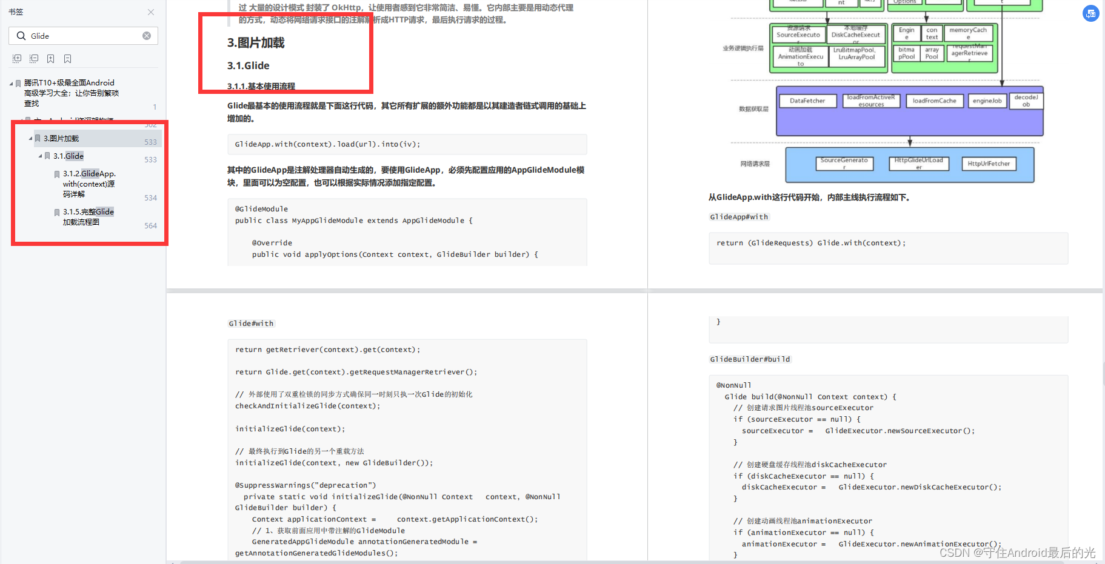Click the 书签 panel title
Screen dimensions: 1105x564
click(16, 12)
